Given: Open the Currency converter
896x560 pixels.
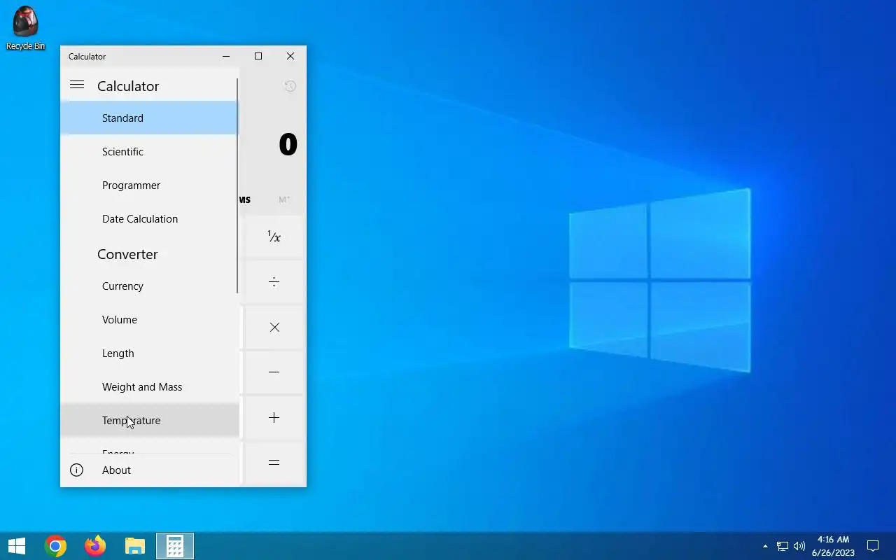Looking at the screenshot, I should 149,286.
